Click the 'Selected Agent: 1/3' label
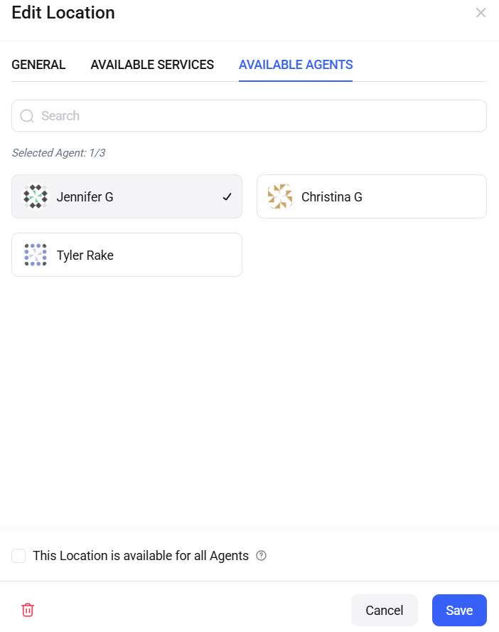 [x=59, y=153]
